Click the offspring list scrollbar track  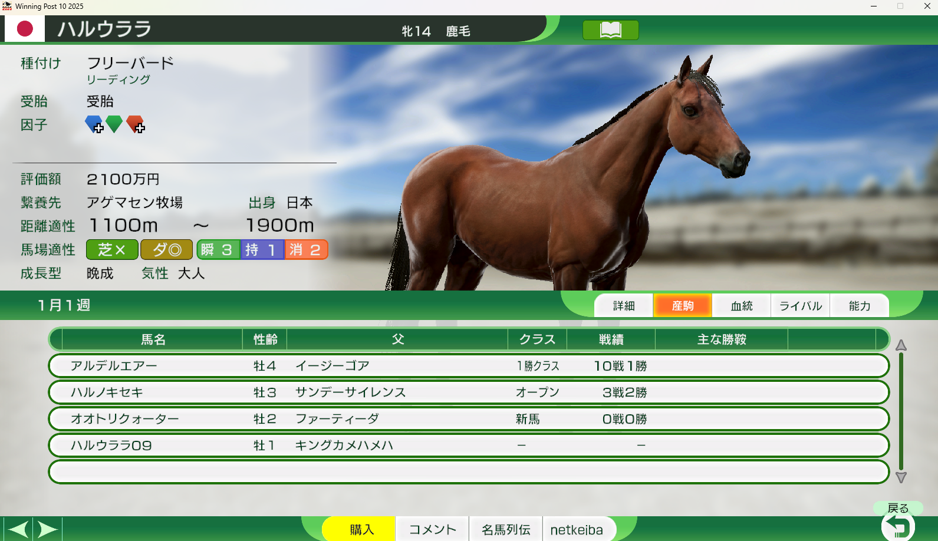tap(901, 411)
